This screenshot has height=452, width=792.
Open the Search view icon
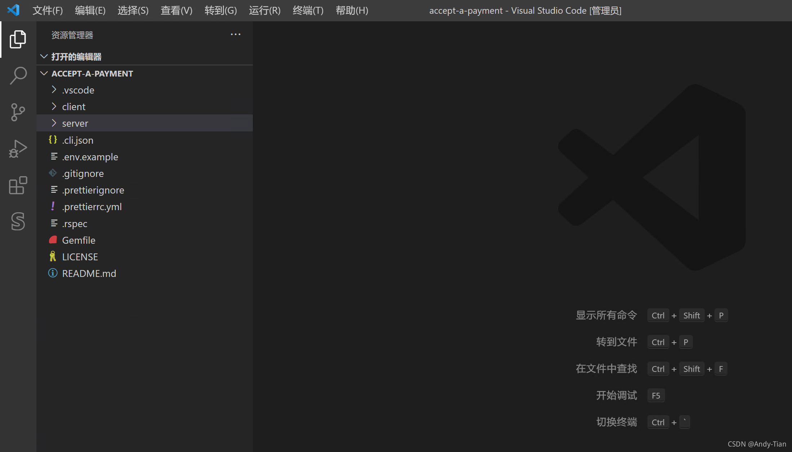(18, 75)
